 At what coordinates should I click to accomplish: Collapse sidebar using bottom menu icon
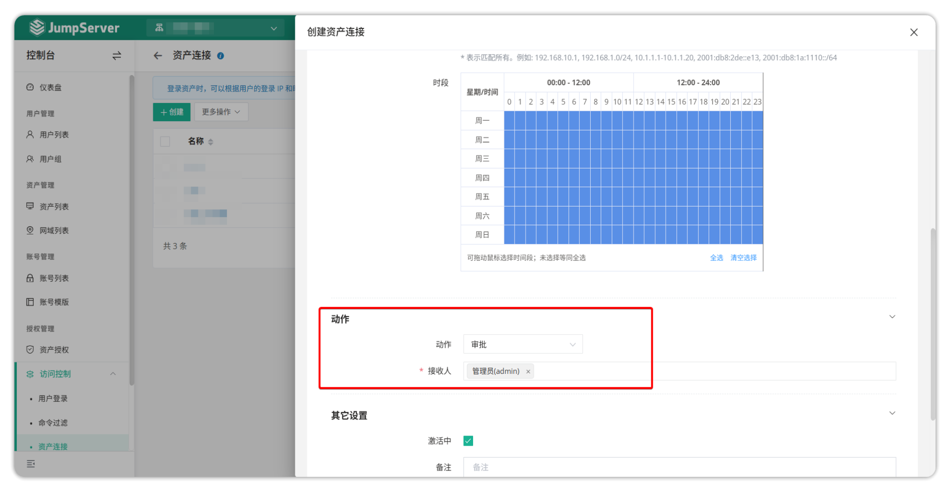(31, 464)
